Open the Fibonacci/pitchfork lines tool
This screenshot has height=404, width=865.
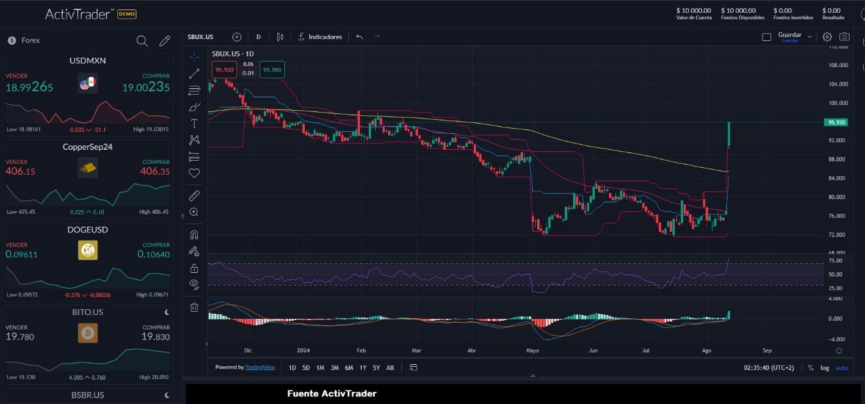[195, 90]
